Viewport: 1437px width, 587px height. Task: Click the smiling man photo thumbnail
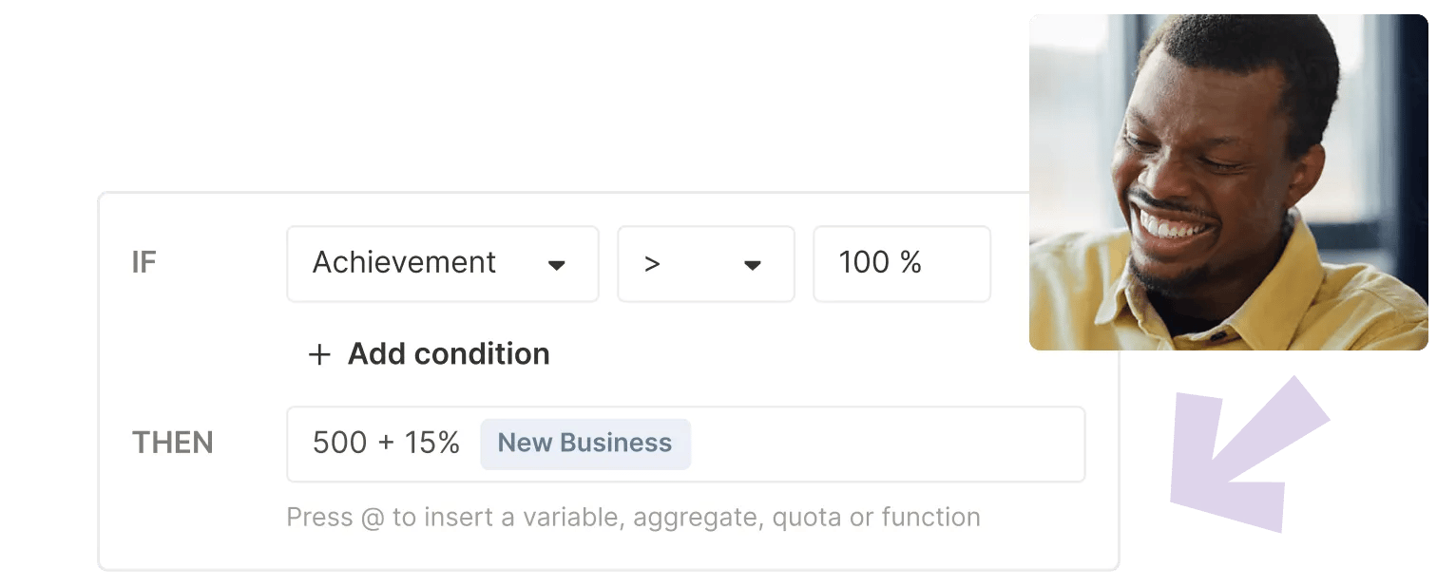(x=1228, y=182)
